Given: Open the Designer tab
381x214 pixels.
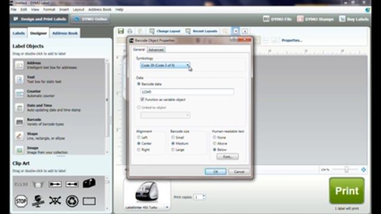Looking at the screenshot, I should click(38, 33).
